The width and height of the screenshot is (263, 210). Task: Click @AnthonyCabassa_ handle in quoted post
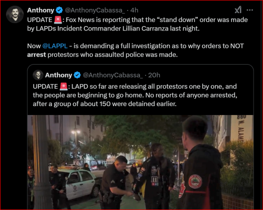pyautogui.click(x=113, y=75)
